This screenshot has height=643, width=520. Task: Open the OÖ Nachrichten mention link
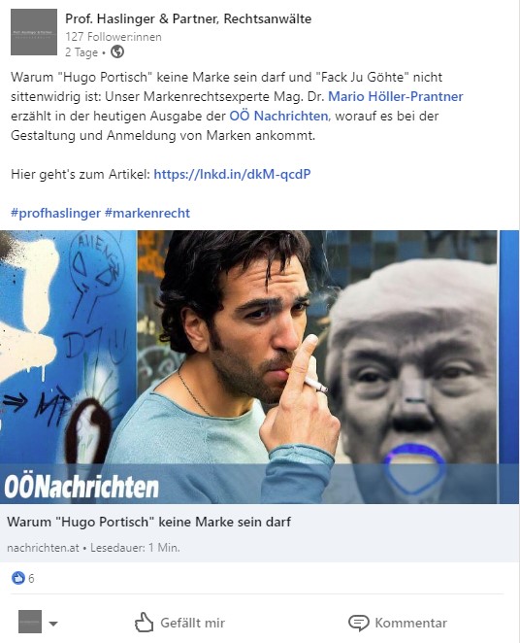pos(278,116)
